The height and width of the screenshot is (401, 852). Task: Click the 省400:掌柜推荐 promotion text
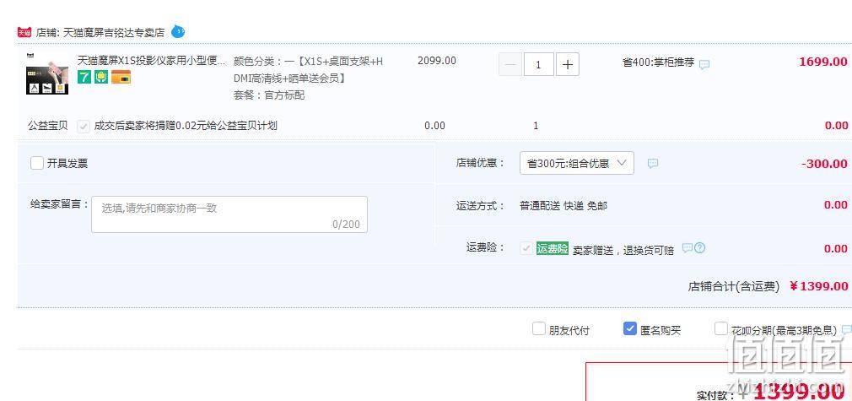click(658, 62)
